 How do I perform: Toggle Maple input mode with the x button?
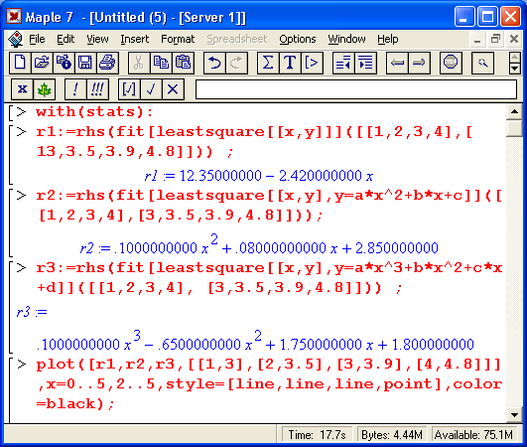coord(22,89)
